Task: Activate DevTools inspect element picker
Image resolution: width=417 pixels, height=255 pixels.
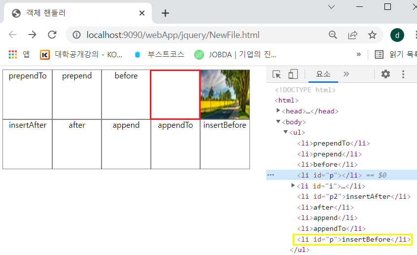Action: [x=277, y=74]
